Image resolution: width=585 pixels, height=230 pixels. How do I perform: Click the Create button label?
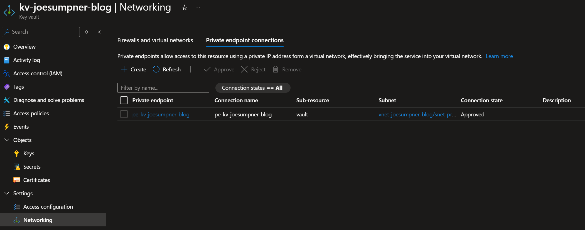138,69
